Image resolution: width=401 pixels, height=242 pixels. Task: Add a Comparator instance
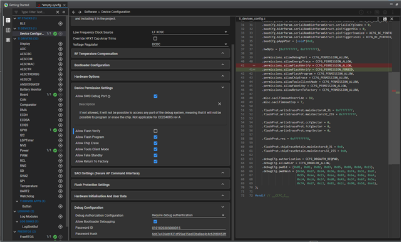coord(60,105)
